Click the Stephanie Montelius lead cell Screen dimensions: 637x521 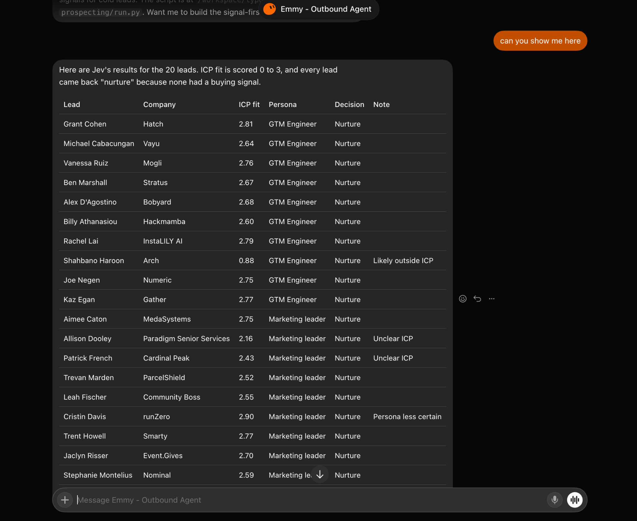[x=98, y=475]
